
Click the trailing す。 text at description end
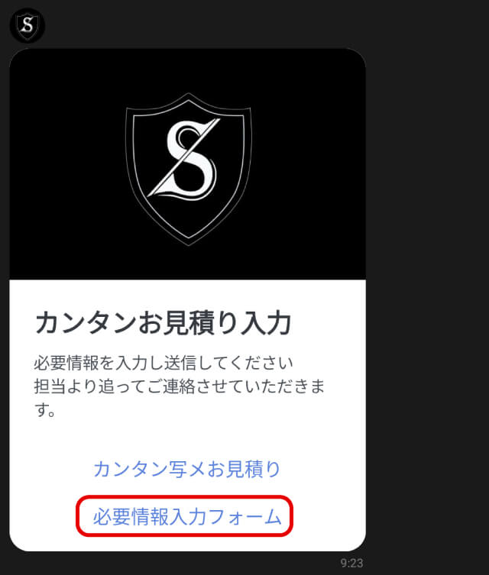(45, 410)
